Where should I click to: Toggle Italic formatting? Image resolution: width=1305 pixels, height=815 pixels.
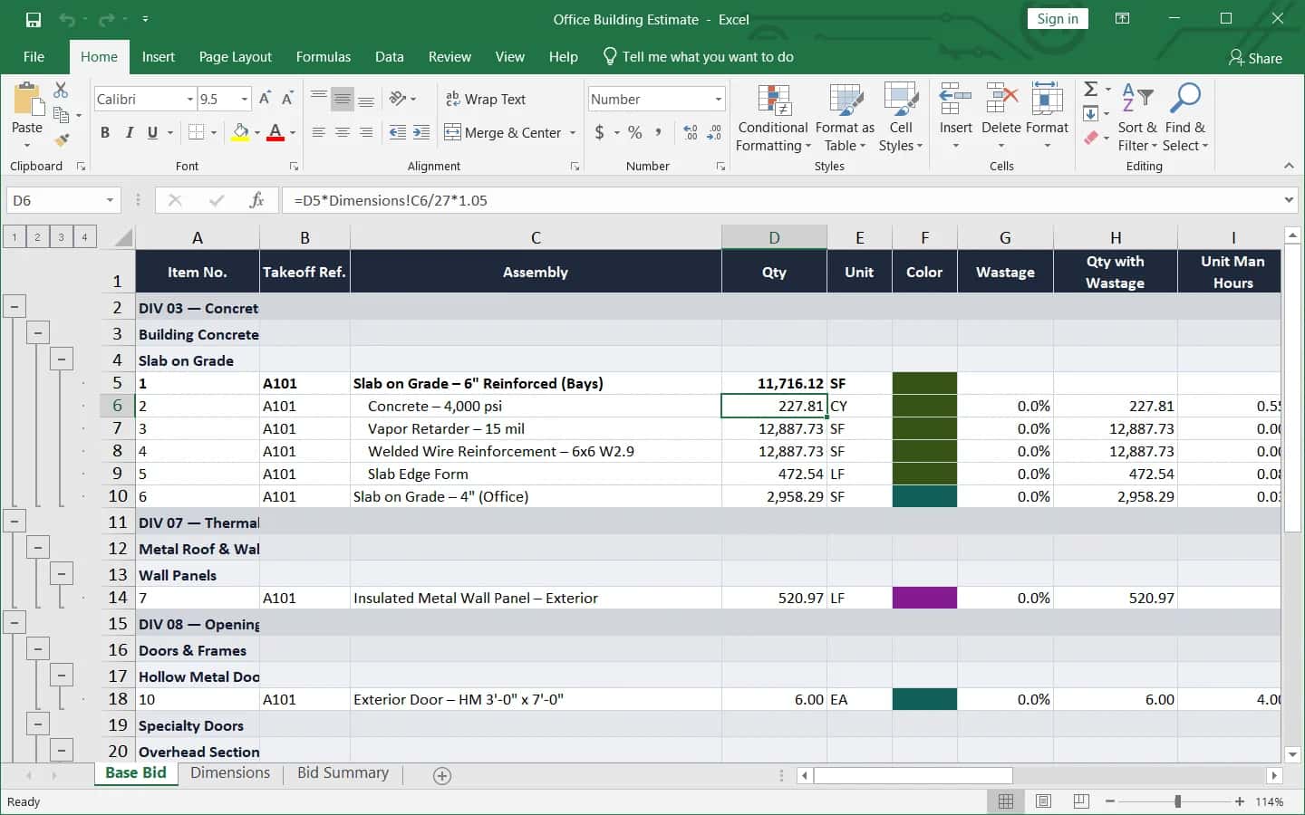(x=129, y=132)
